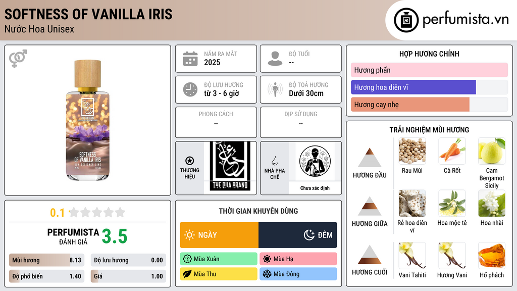
Task: Click the five-star rating row
Action: (x=97, y=213)
